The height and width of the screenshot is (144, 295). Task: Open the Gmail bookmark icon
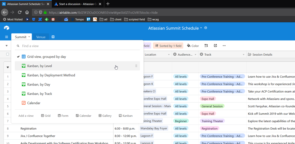[53, 19]
